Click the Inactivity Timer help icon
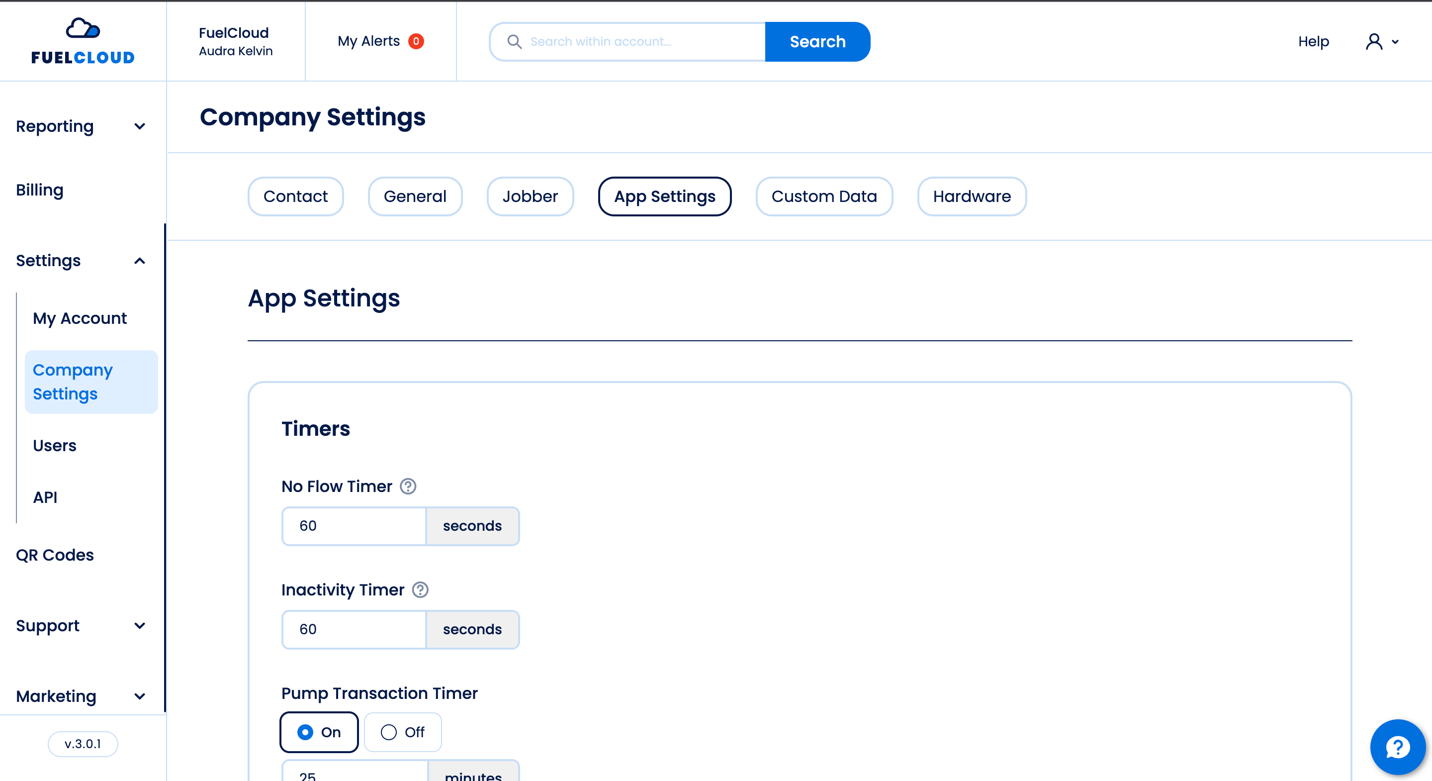Screen dimensions: 1432x781 (420, 589)
